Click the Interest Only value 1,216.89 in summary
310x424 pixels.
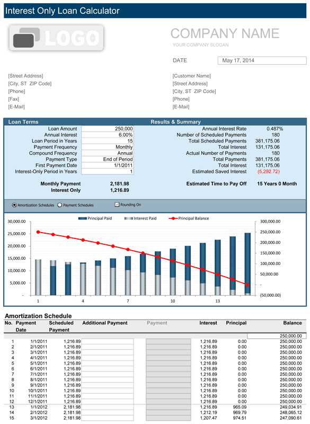pyautogui.click(x=119, y=190)
